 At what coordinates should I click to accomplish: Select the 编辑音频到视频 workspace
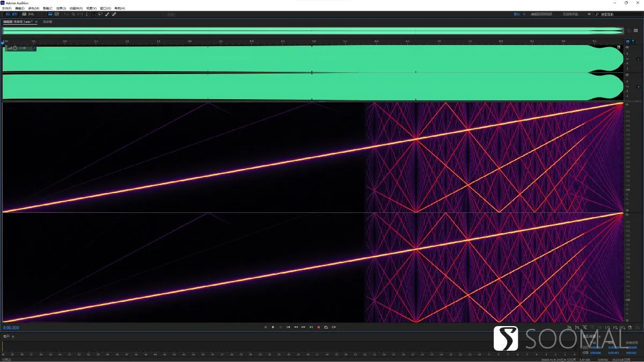tap(541, 14)
